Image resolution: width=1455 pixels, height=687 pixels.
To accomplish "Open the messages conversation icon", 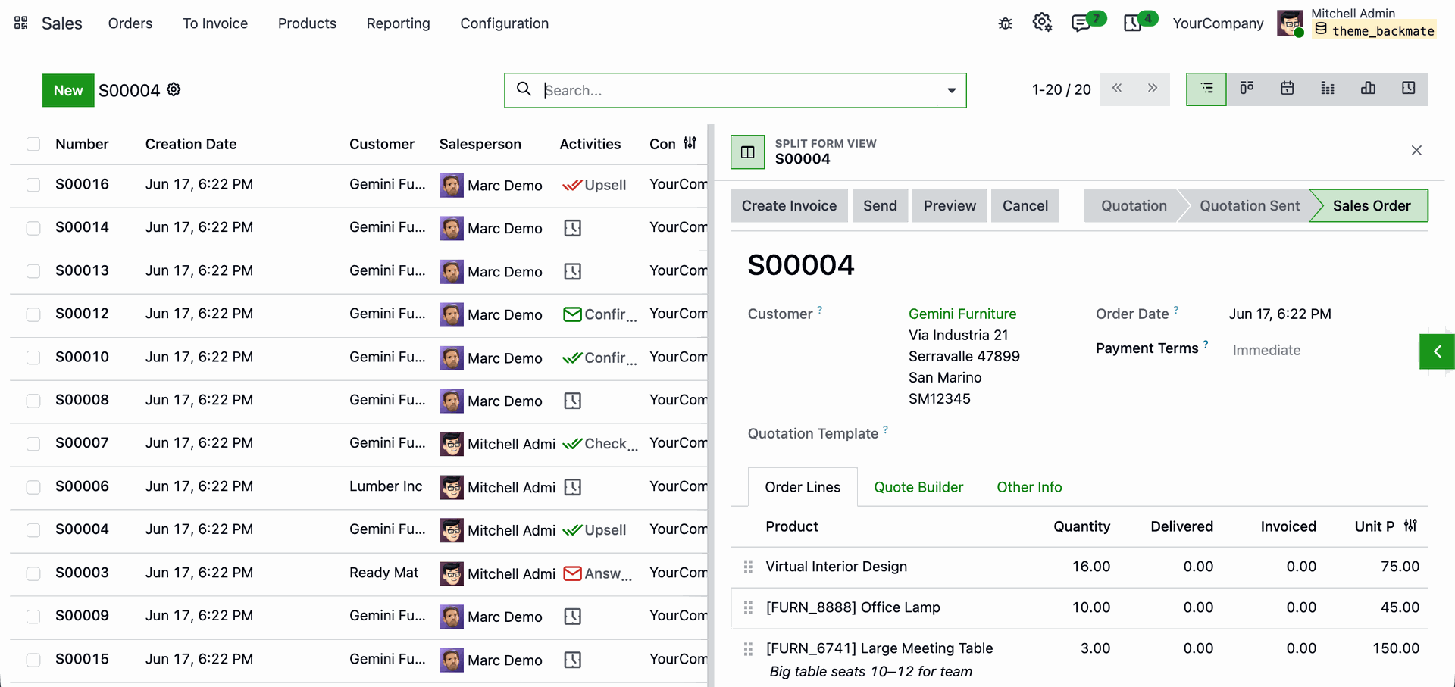I will (1081, 23).
